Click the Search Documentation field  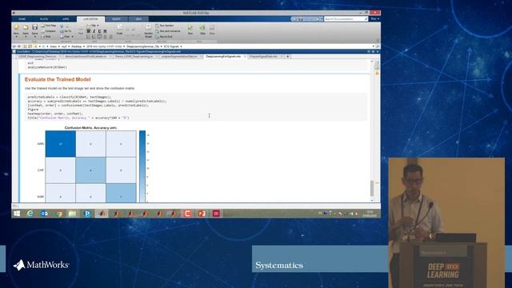tap(346, 19)
